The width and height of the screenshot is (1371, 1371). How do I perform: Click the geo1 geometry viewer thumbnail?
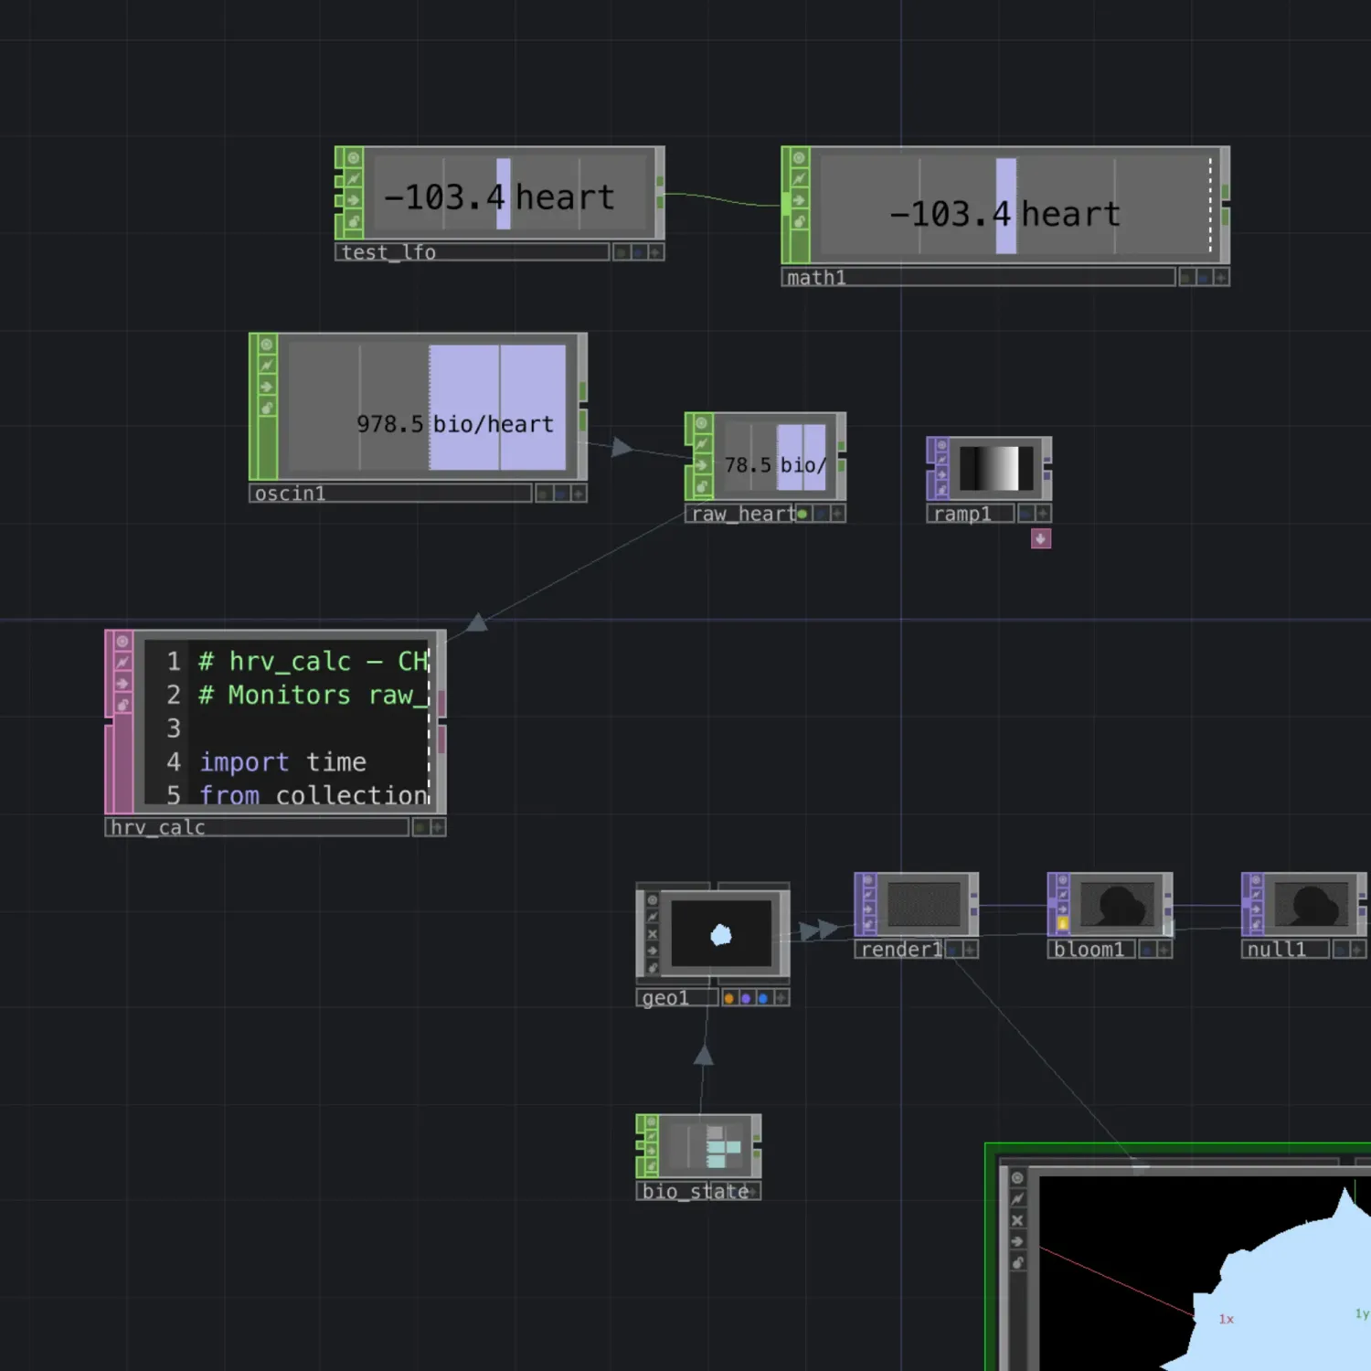(x=721, y=934)
